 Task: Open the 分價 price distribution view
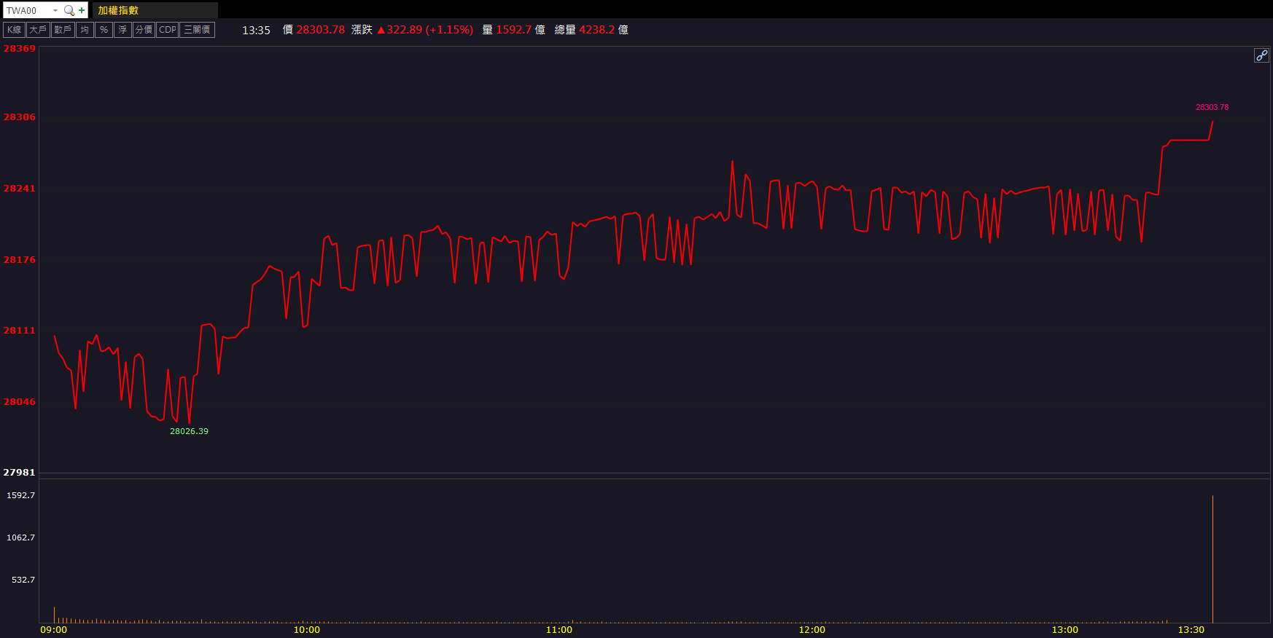(144, 30)
